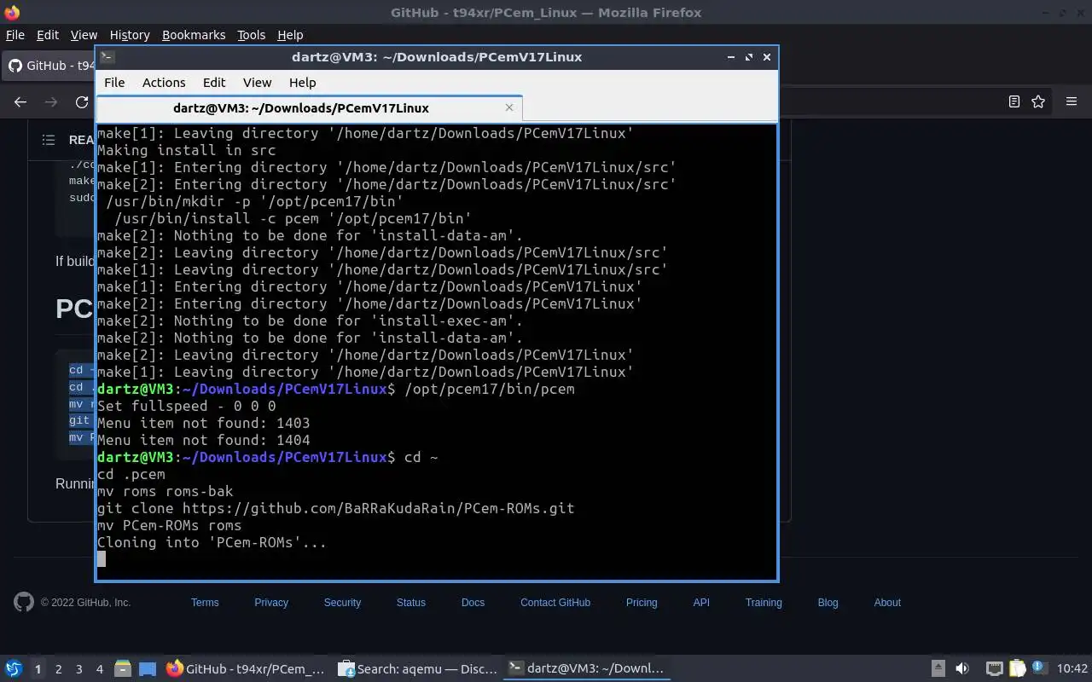Switch to dartz@VM3 terminal taskbar entry

point(587,669)
